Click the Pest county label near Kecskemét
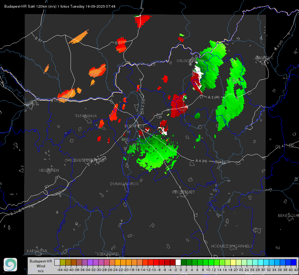The image size is (299, 275). pos(210,184)
